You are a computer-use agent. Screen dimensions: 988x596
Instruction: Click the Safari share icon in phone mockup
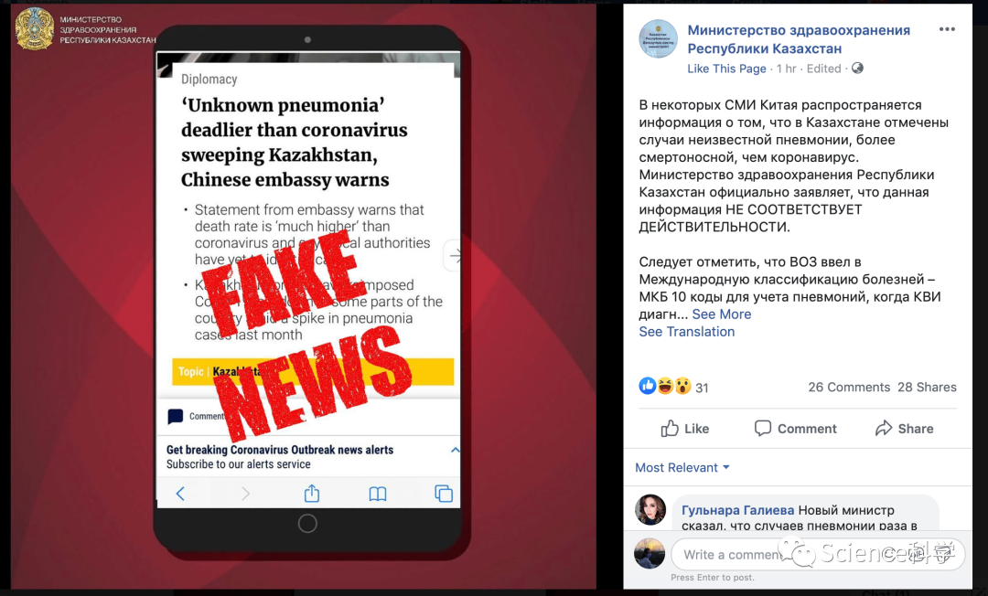(312, 494)
